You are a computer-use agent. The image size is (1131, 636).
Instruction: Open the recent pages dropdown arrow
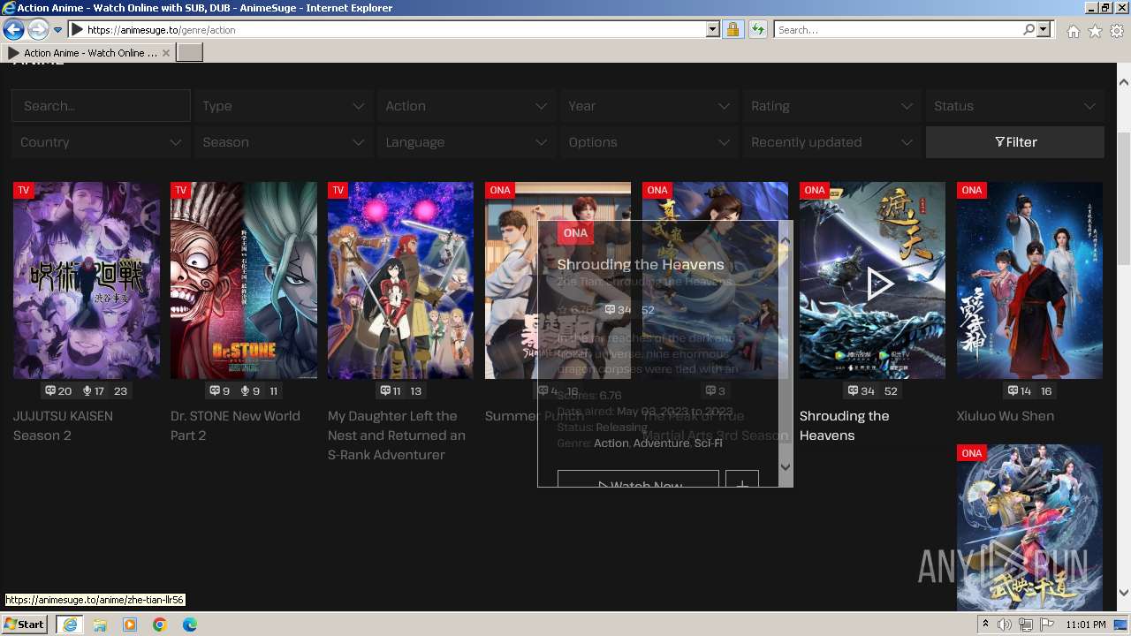(x=57, y=30)
